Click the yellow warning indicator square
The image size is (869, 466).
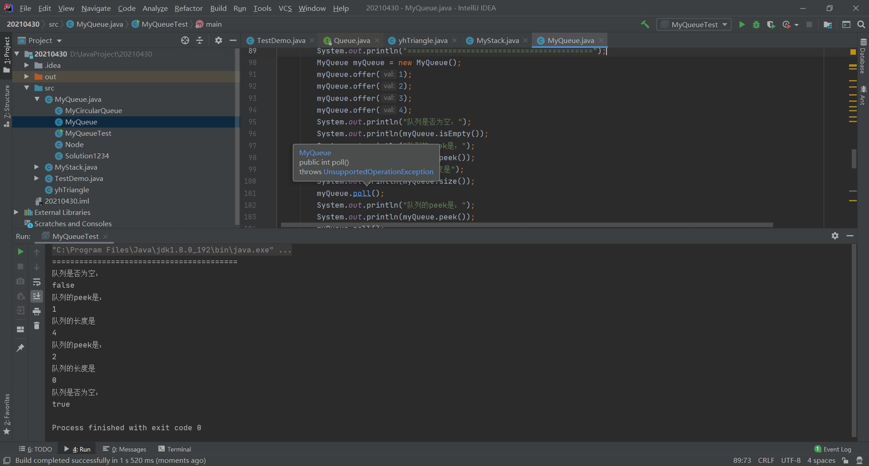coord(853,52)
